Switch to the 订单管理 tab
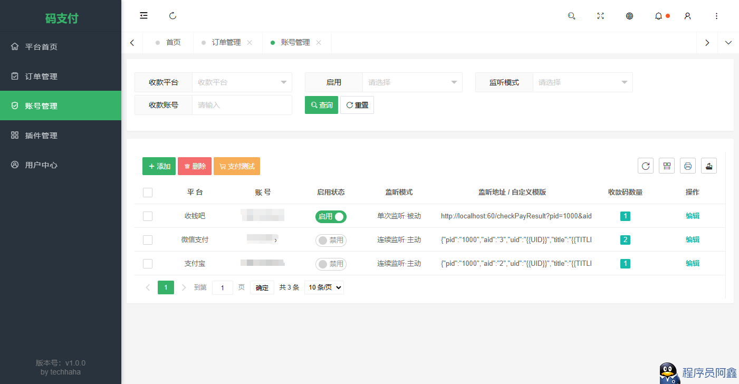 click(226, 43)
